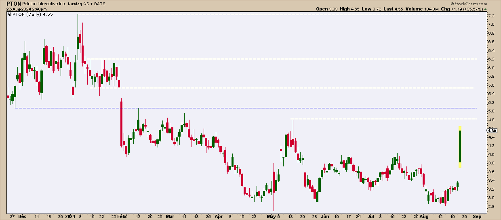Click the 3.6 label on the price axis

(x=491, y=172)
